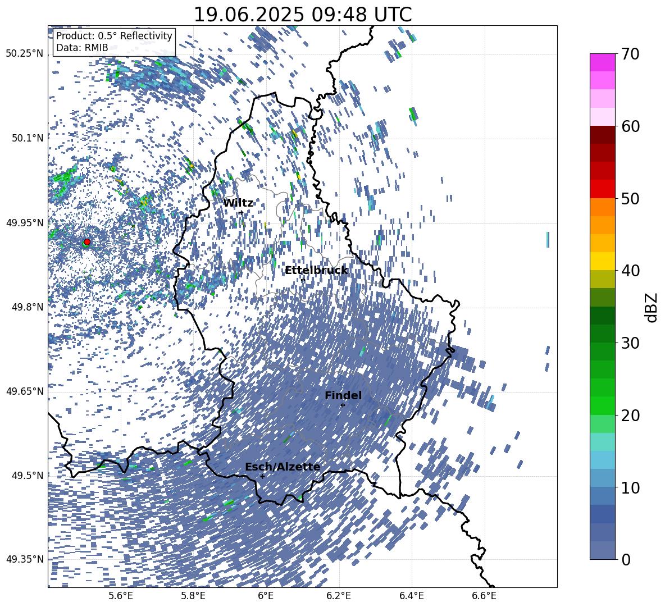The height and width of the screenshot is (607, 665).
Task: Click the Findel location cross marker
Action: coord(343,405)
